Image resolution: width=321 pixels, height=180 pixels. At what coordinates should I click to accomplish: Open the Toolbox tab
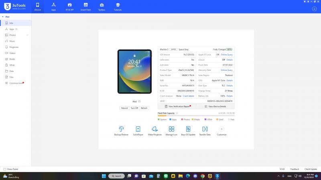102,7
